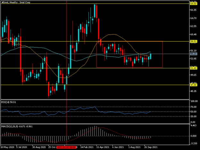Click the RSI 30.00 level label
Screen dimensions: 200x150
[194, 116]
